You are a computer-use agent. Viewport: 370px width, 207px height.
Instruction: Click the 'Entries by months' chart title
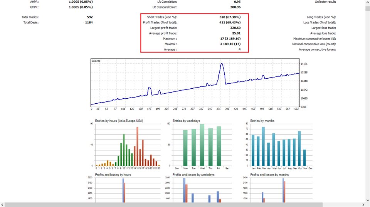(x=262, y=121)
